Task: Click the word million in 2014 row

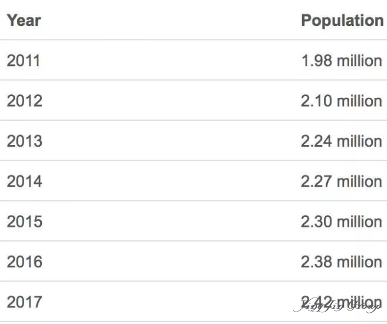Action: click(359, 181)
